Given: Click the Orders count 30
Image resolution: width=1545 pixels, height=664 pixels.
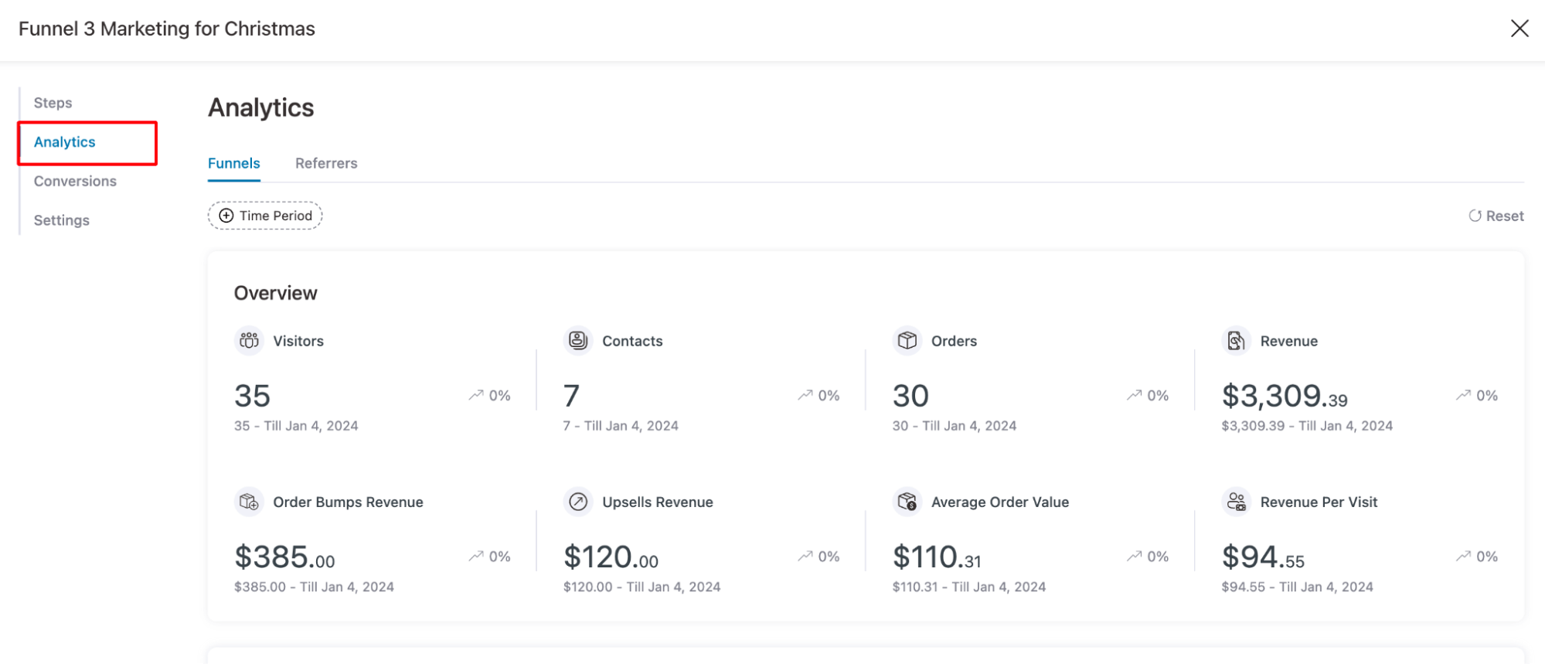Looking at the screenshot, I should coord(910,396).
